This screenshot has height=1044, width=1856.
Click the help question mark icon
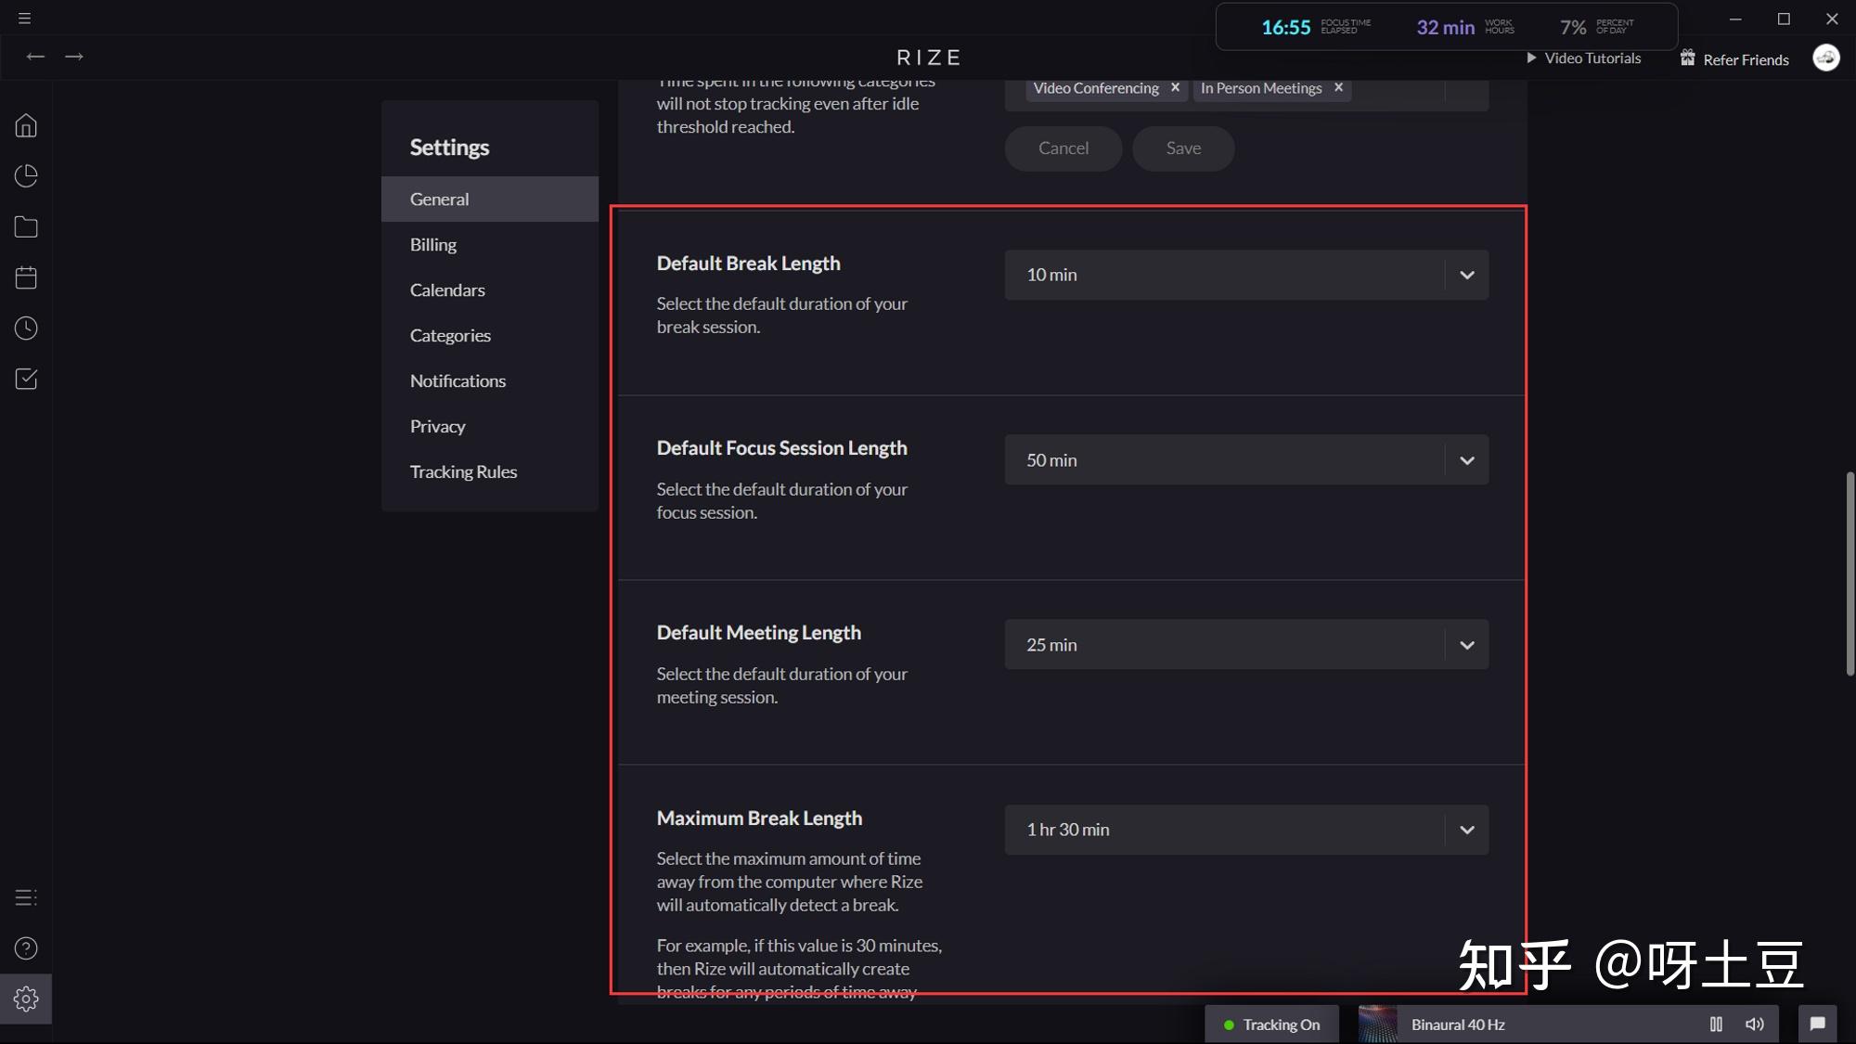point(26,948)
